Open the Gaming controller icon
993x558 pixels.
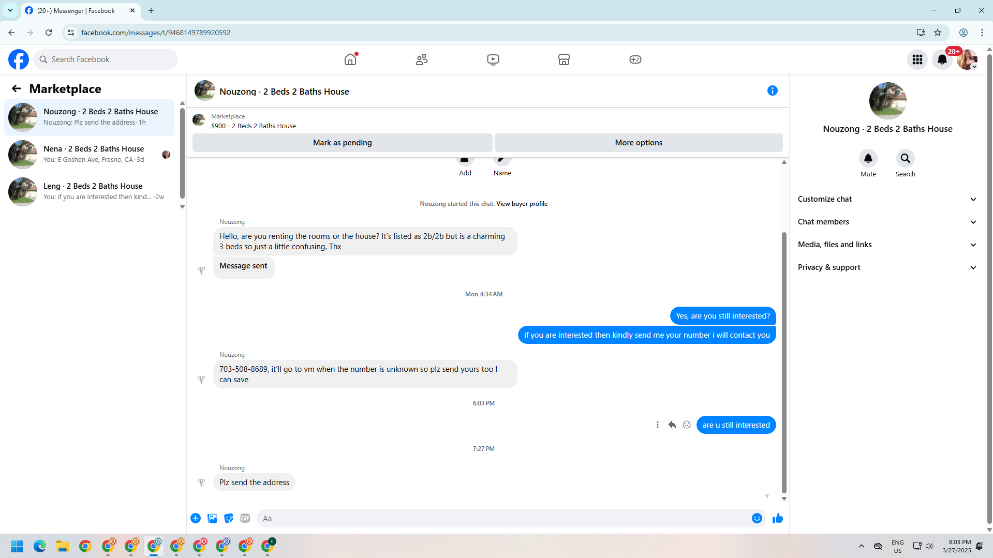coord(635,59)
